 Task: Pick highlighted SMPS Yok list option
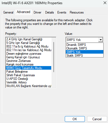coord(85,52)
